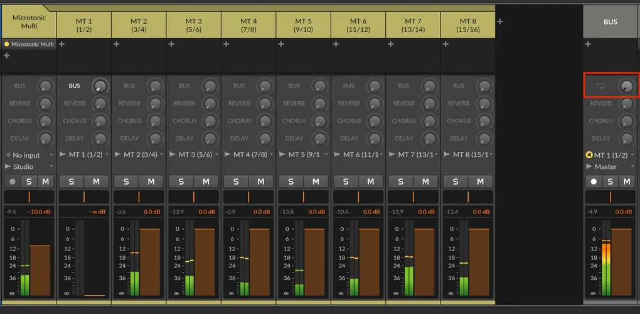The height and width of the screenshot is (314, 640).
Task: Add a device below Microtonic Multi
Action: tap(6, 55)
